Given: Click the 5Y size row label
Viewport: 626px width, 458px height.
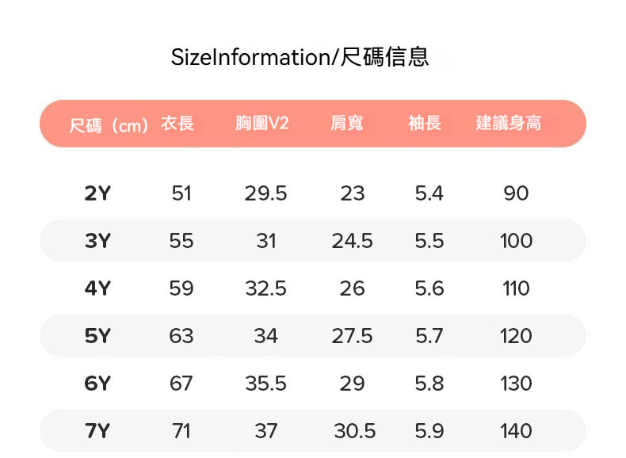Looking at the screenshot, I should (97, 336).
